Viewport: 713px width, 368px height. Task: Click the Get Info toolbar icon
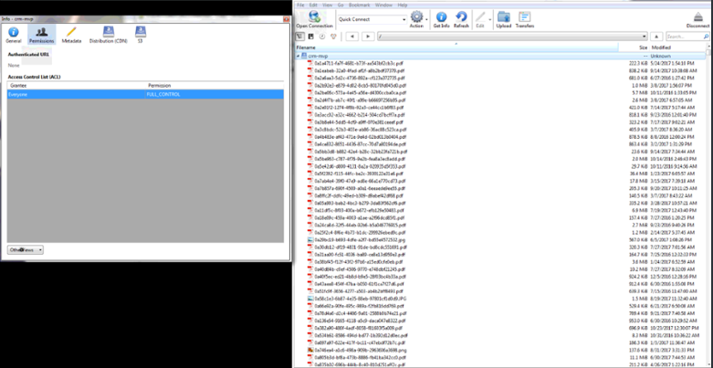pos(441,18)
